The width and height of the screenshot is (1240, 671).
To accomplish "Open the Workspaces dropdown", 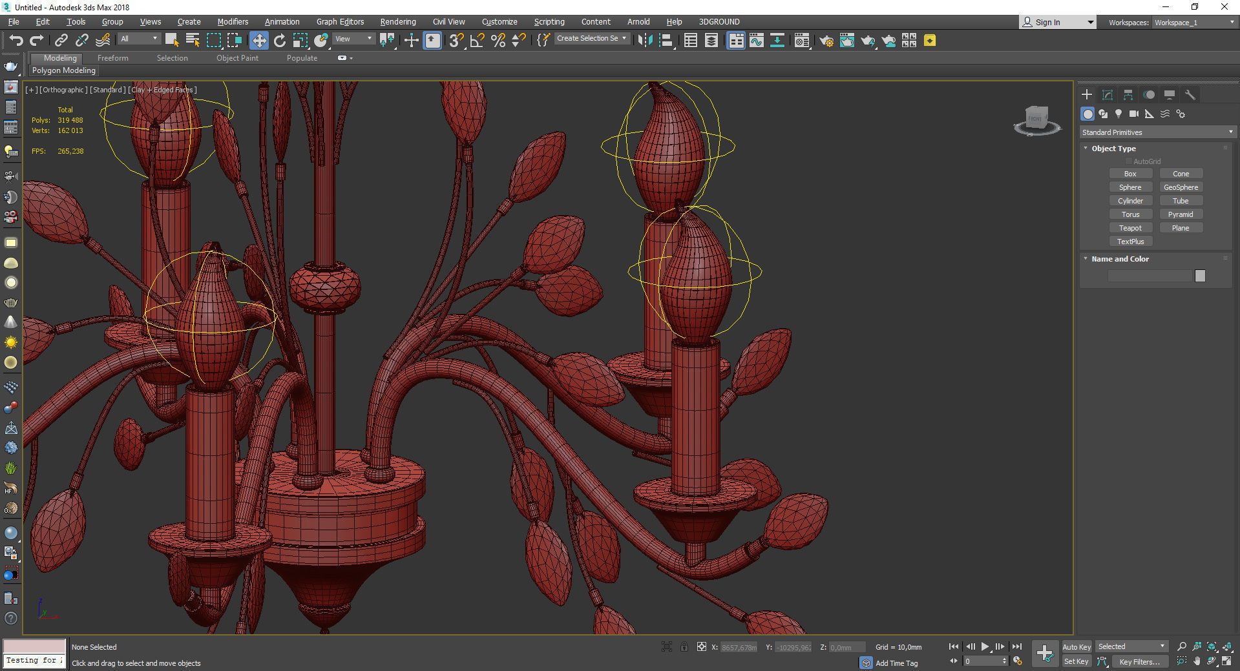I will coord(1194,22).
